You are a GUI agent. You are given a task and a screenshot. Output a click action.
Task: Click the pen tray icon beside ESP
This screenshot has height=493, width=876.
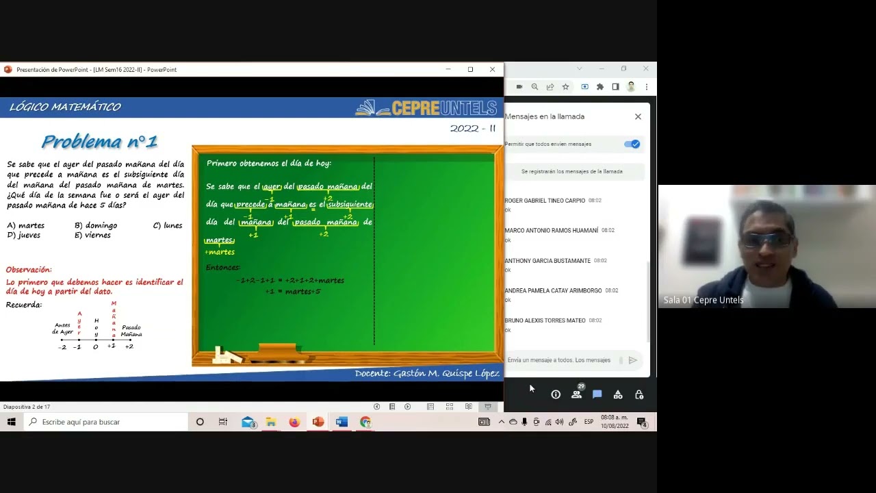(573, 422)
